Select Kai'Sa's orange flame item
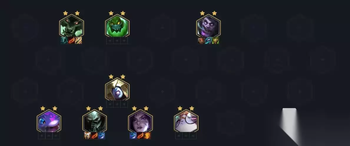The width and height of the screenshot is (350, 146). pos(147,135)
